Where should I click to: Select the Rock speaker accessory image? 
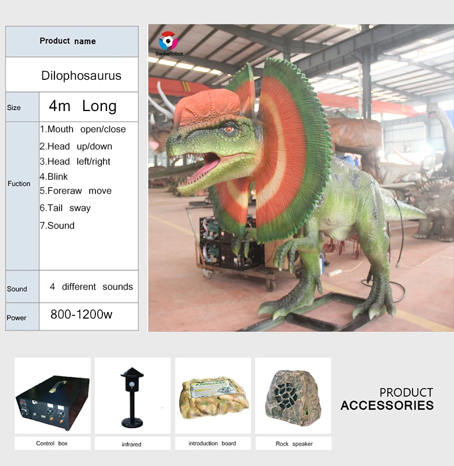(x=293, y=395)
